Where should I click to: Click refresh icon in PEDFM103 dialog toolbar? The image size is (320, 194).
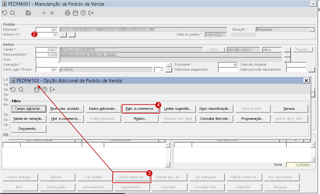coord(13,90)
